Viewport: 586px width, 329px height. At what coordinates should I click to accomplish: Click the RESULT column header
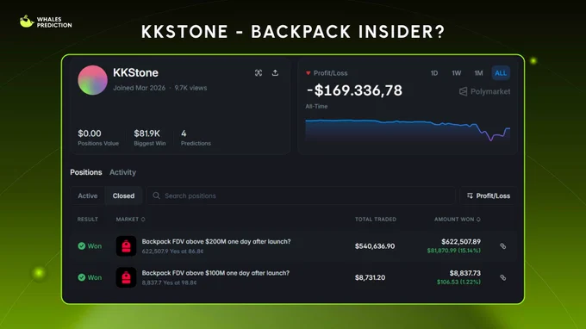click(x=87, y=220)
